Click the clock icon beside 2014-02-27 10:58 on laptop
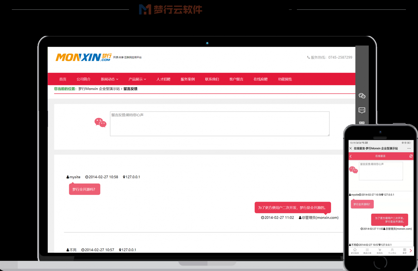The image size is (418, 271). 87,177
